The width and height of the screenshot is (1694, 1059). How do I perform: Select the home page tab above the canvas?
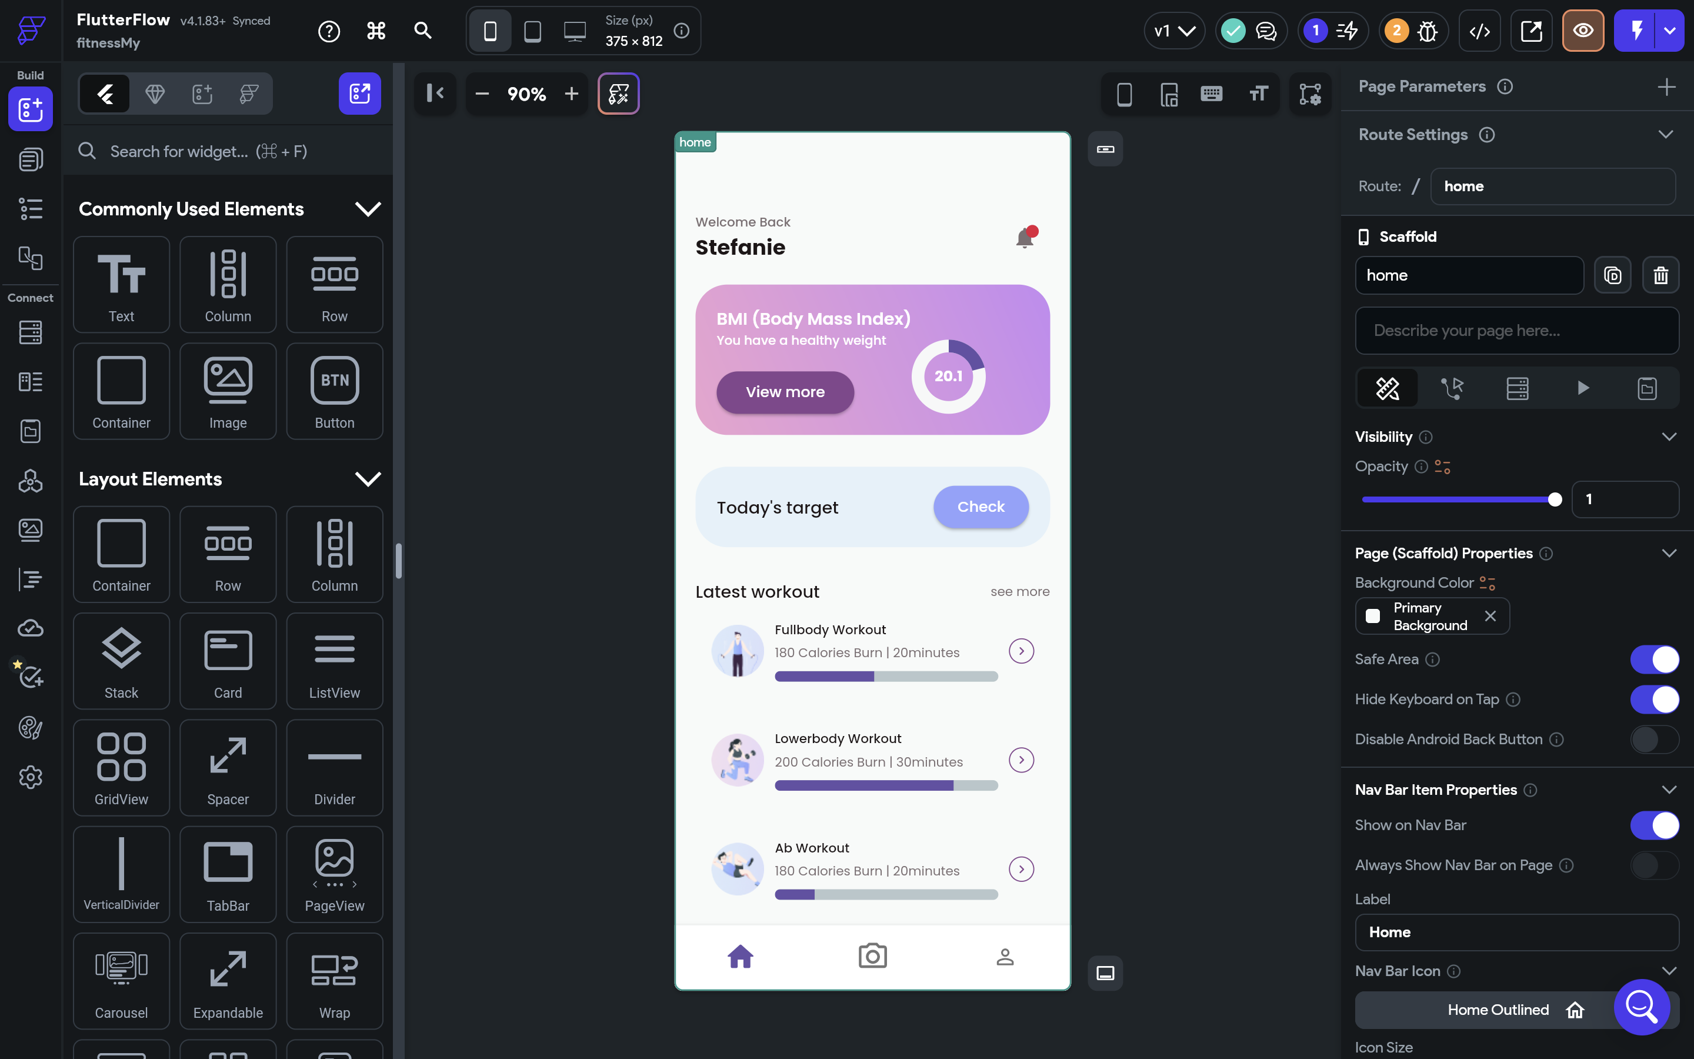point(695,141)
